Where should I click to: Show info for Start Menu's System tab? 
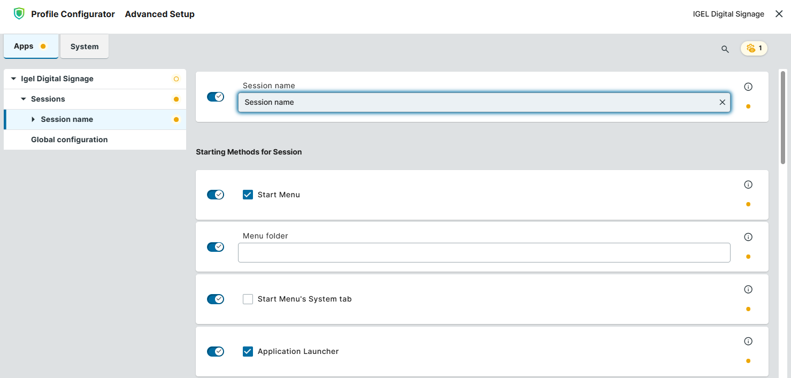coord(748,289)
